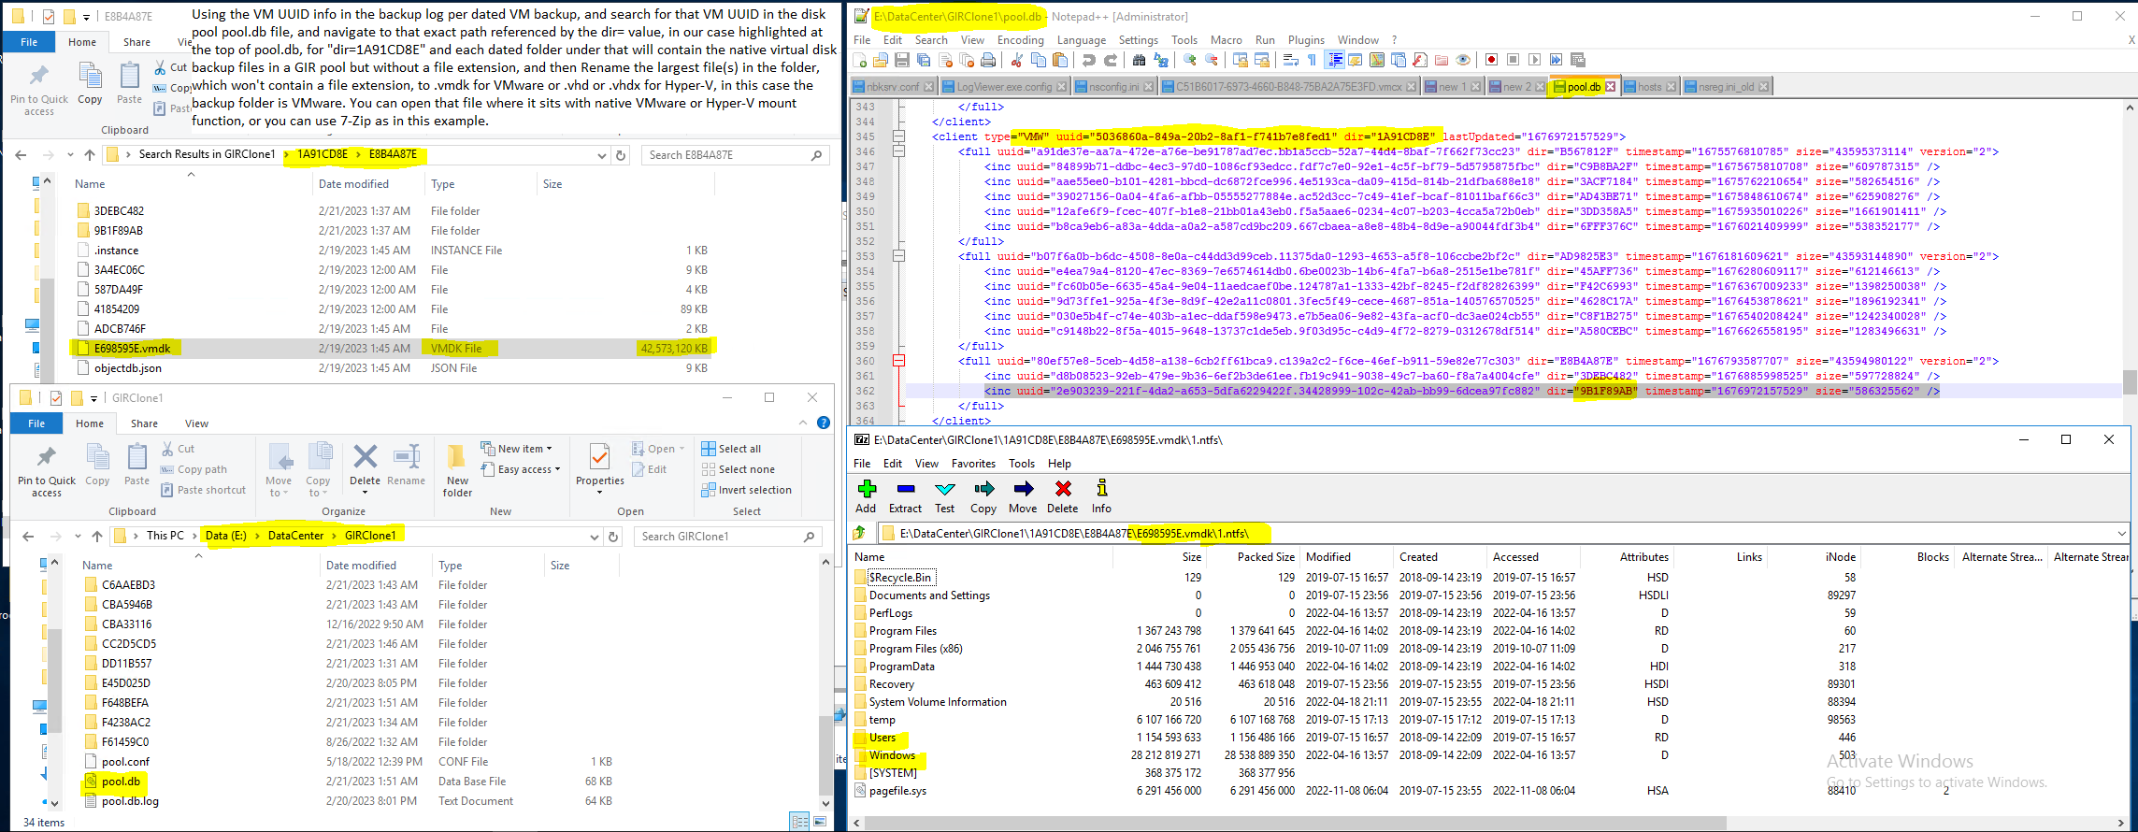Click Run macro multiple times icon

1557,60
